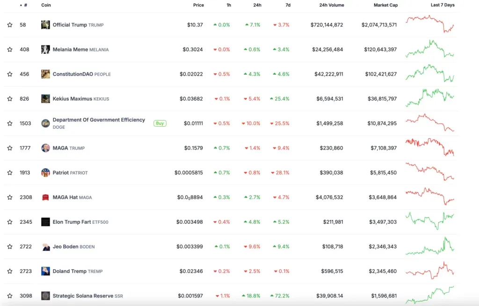The width and height of the screenshot is (479, 306).
Task: Click the Official Trump coin logo
Action: click(45, 25)
